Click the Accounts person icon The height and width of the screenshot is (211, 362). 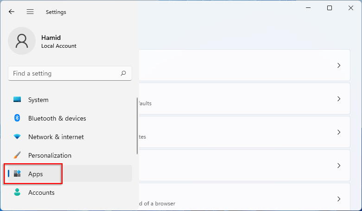click(17, 192)
